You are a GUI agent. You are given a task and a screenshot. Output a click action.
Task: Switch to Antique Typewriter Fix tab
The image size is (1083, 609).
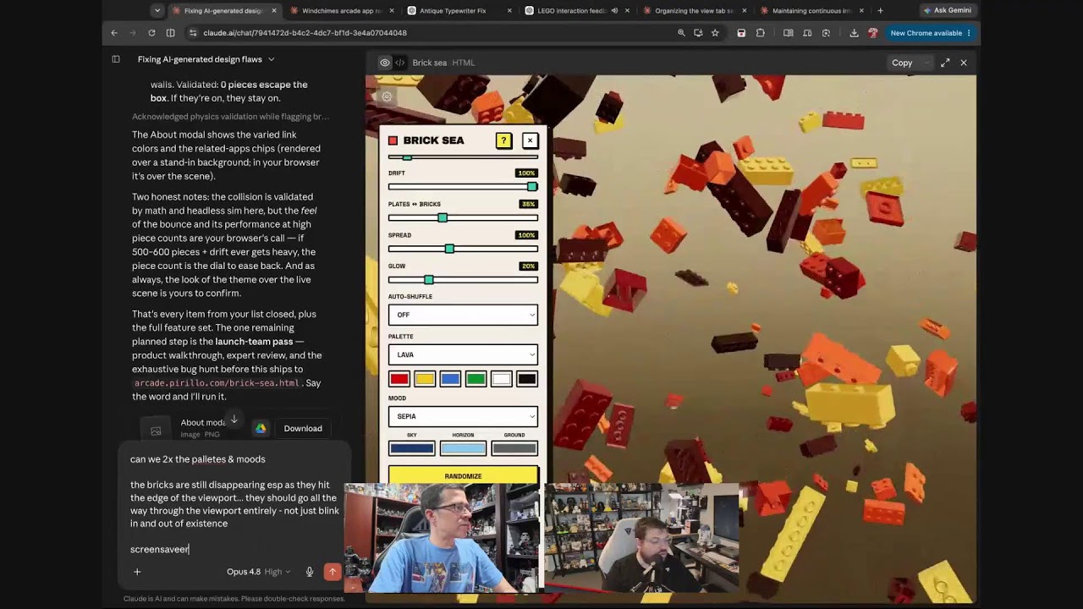(x=458, y=11)
